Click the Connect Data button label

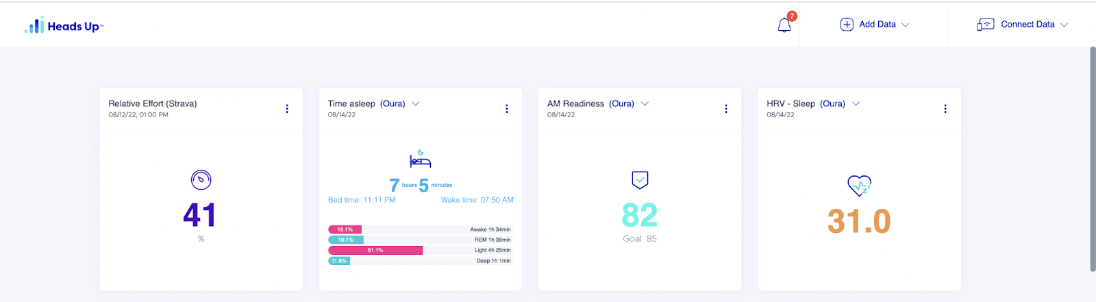(x=1027, y=25)
